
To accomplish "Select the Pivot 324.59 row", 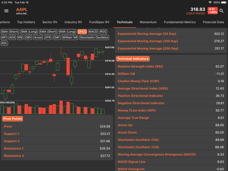I will tap(57, 126).
